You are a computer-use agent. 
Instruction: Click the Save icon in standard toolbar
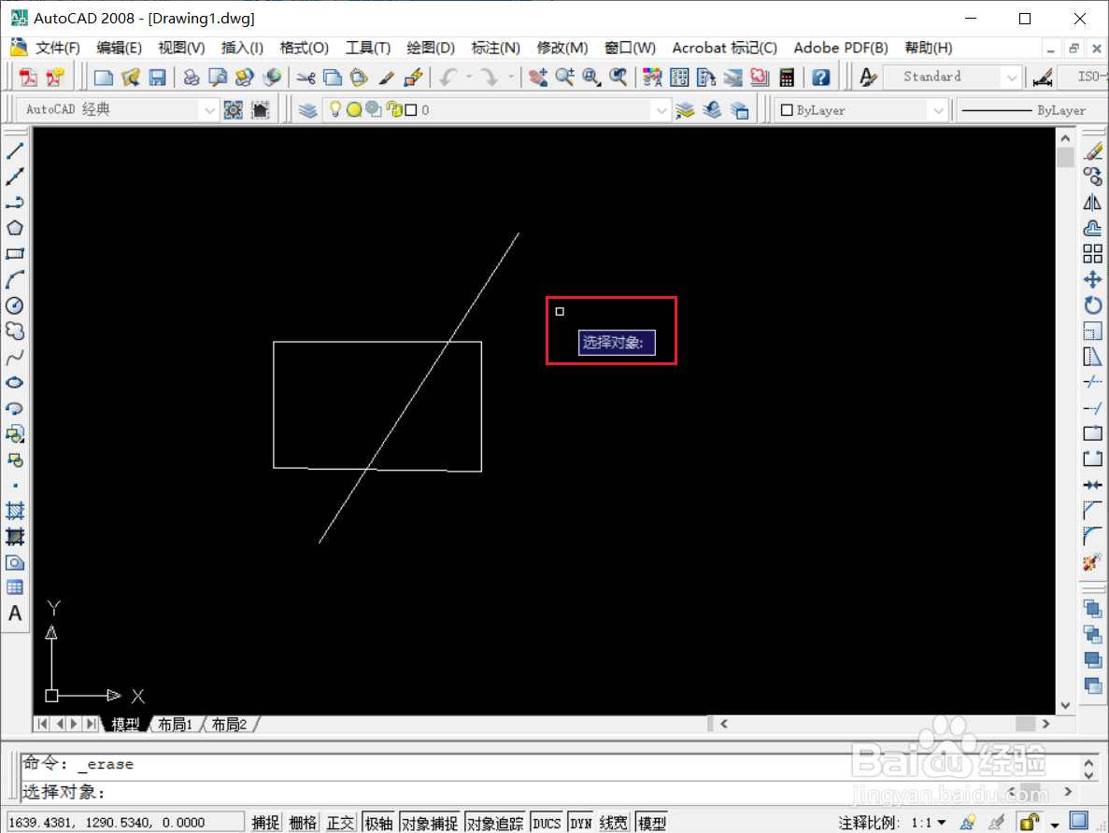pos(157,78)
